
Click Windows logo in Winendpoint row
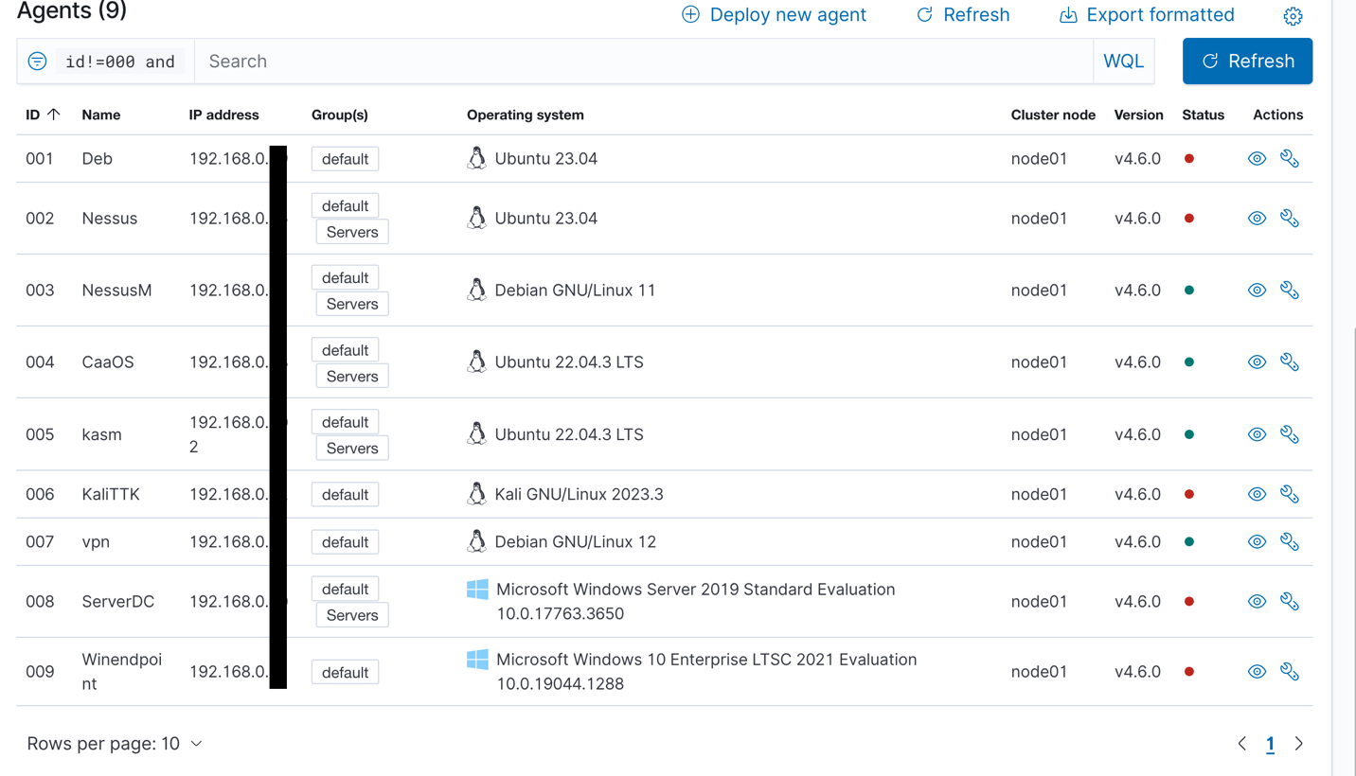[477, 660]
